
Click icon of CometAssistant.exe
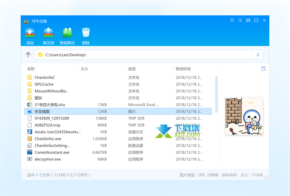30,152
